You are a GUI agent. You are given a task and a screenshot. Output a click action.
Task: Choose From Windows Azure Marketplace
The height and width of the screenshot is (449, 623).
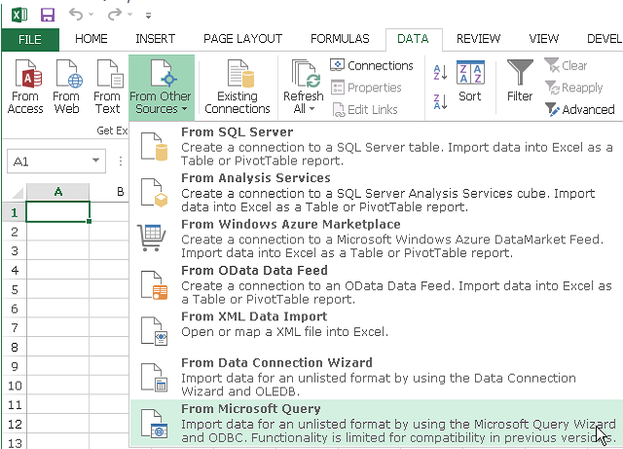(377, 239)
